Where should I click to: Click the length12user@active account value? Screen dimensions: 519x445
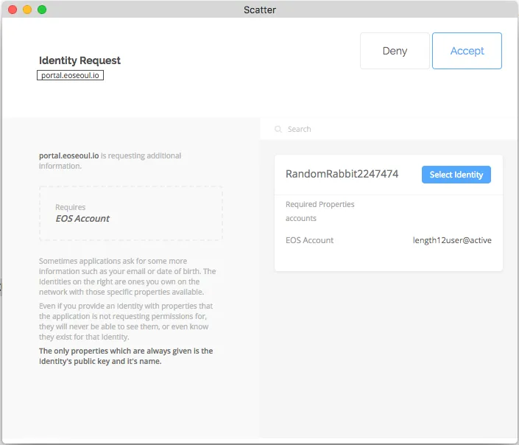pos(452,240)
